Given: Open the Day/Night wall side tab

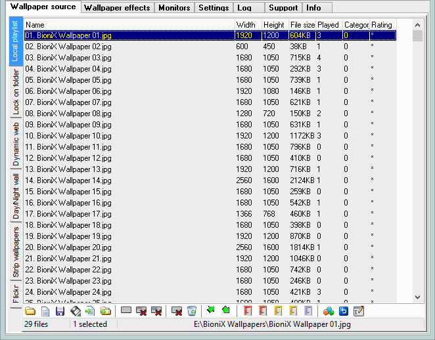Looking at the screenshot, I should [x=16, y=196].
